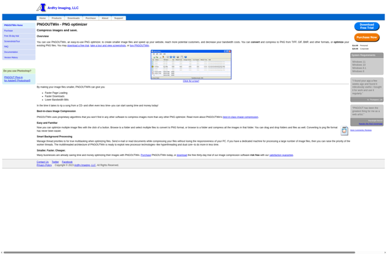387x254 pixels.
Task: Open the PNGOUT Plug-in for Adobe Photoshop link
Action: pos(17,79)
